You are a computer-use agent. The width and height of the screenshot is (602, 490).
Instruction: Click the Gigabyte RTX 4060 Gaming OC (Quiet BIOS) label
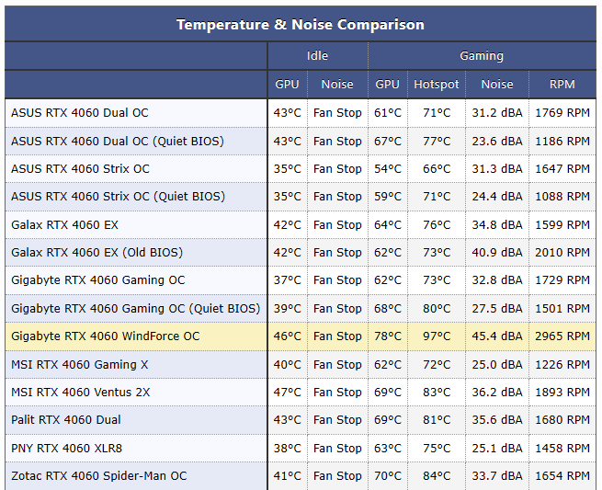point(135,309)
